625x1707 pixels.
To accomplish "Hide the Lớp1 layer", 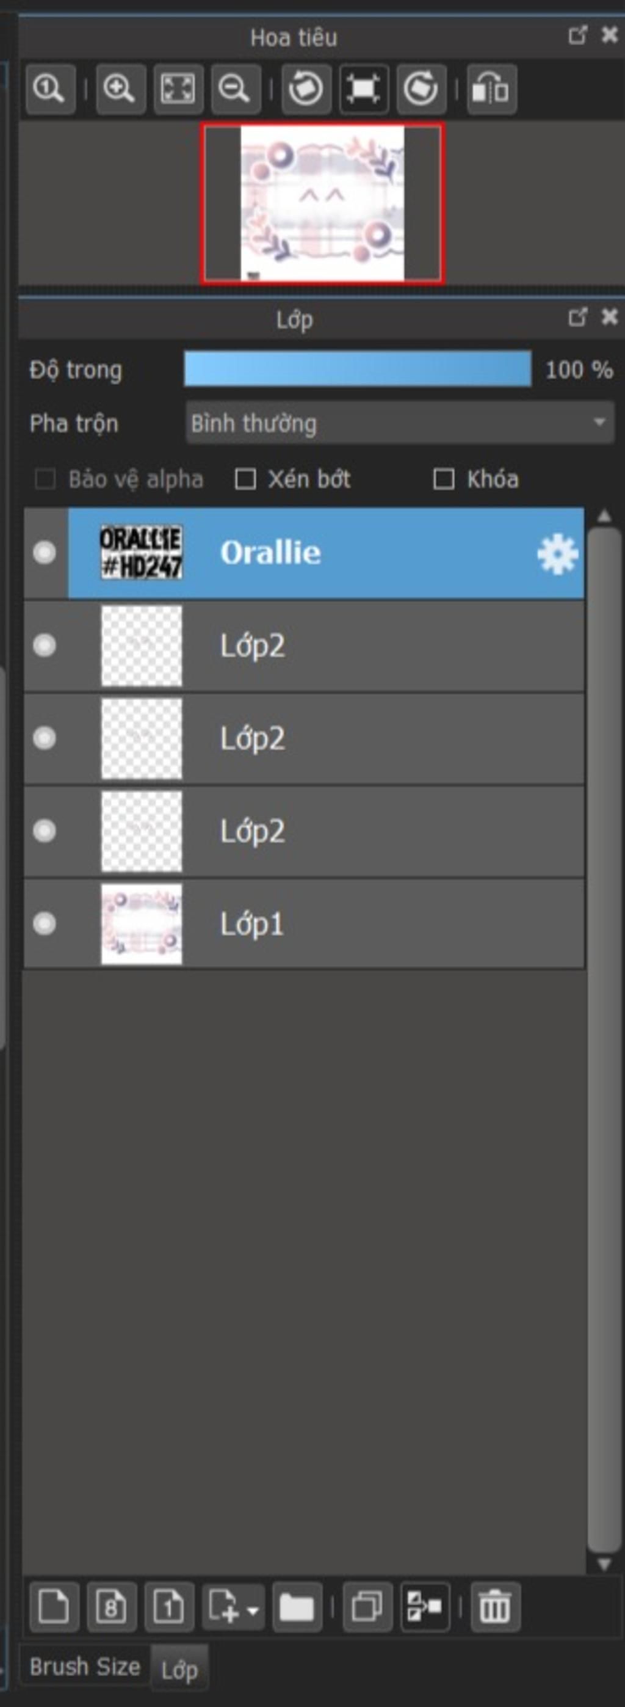I will pos(45,923).
